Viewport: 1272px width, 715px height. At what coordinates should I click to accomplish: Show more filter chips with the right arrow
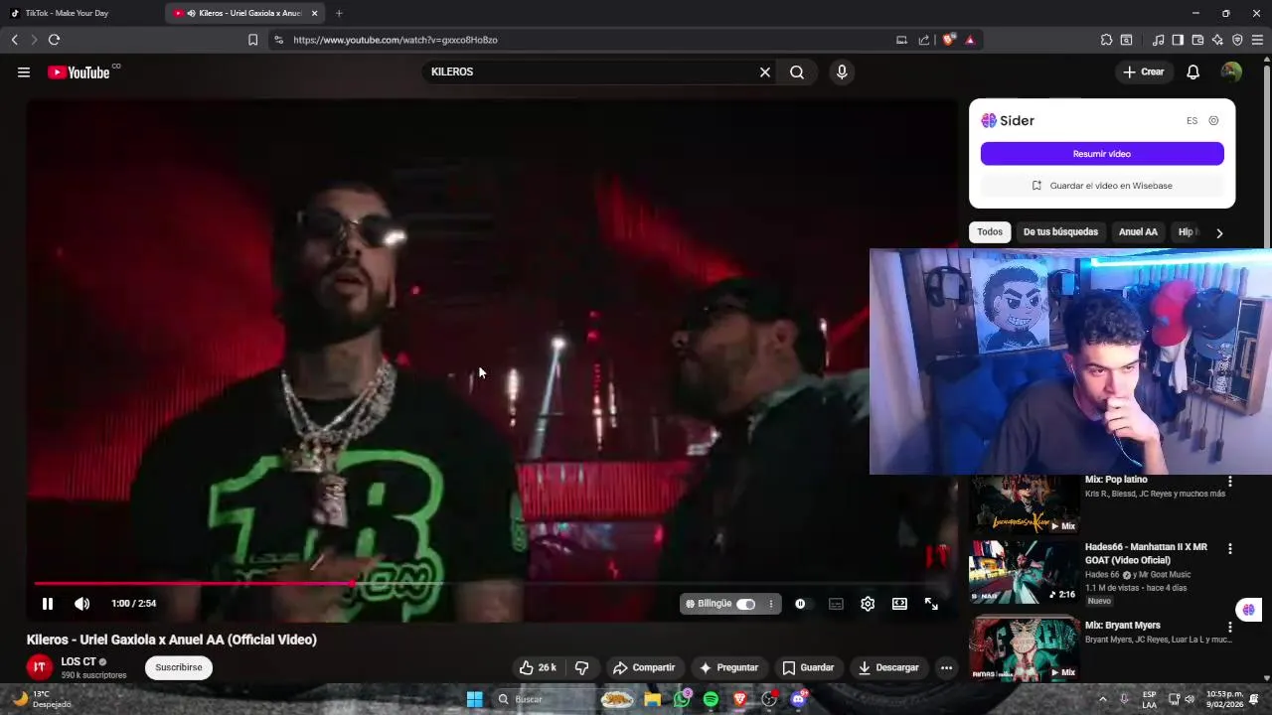click(1219, 232)
